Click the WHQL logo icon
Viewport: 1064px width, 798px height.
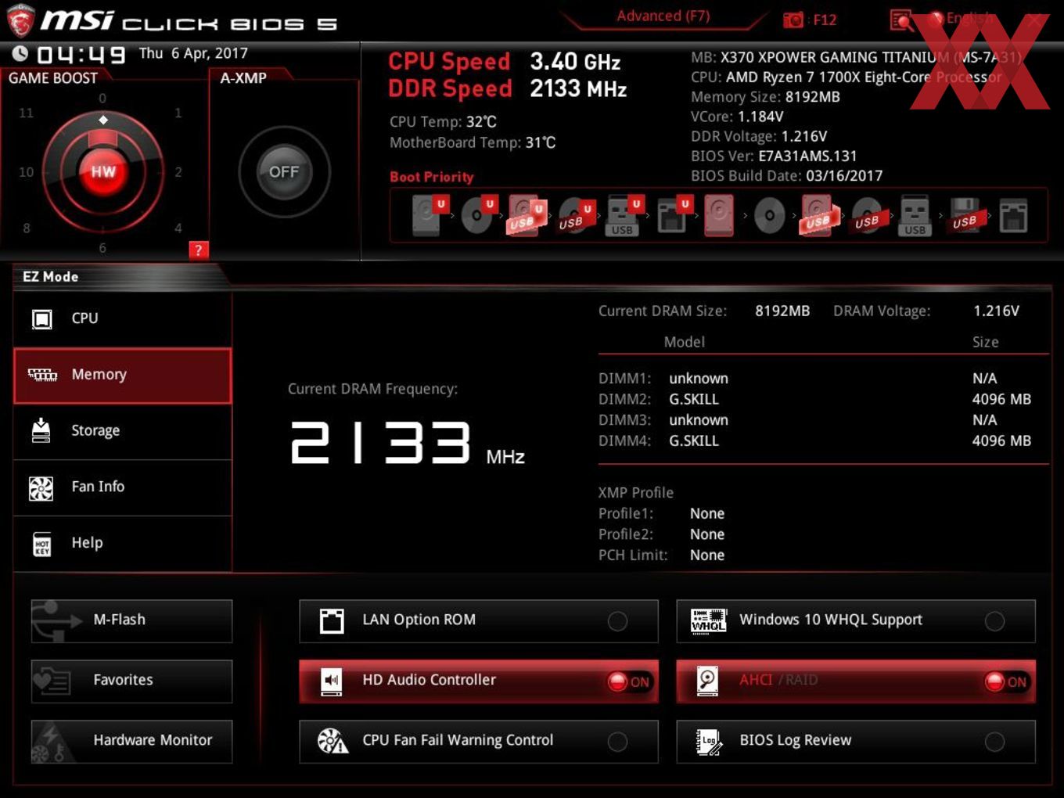point(709,621)
